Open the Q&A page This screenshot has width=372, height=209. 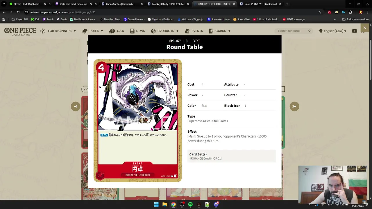117,31
